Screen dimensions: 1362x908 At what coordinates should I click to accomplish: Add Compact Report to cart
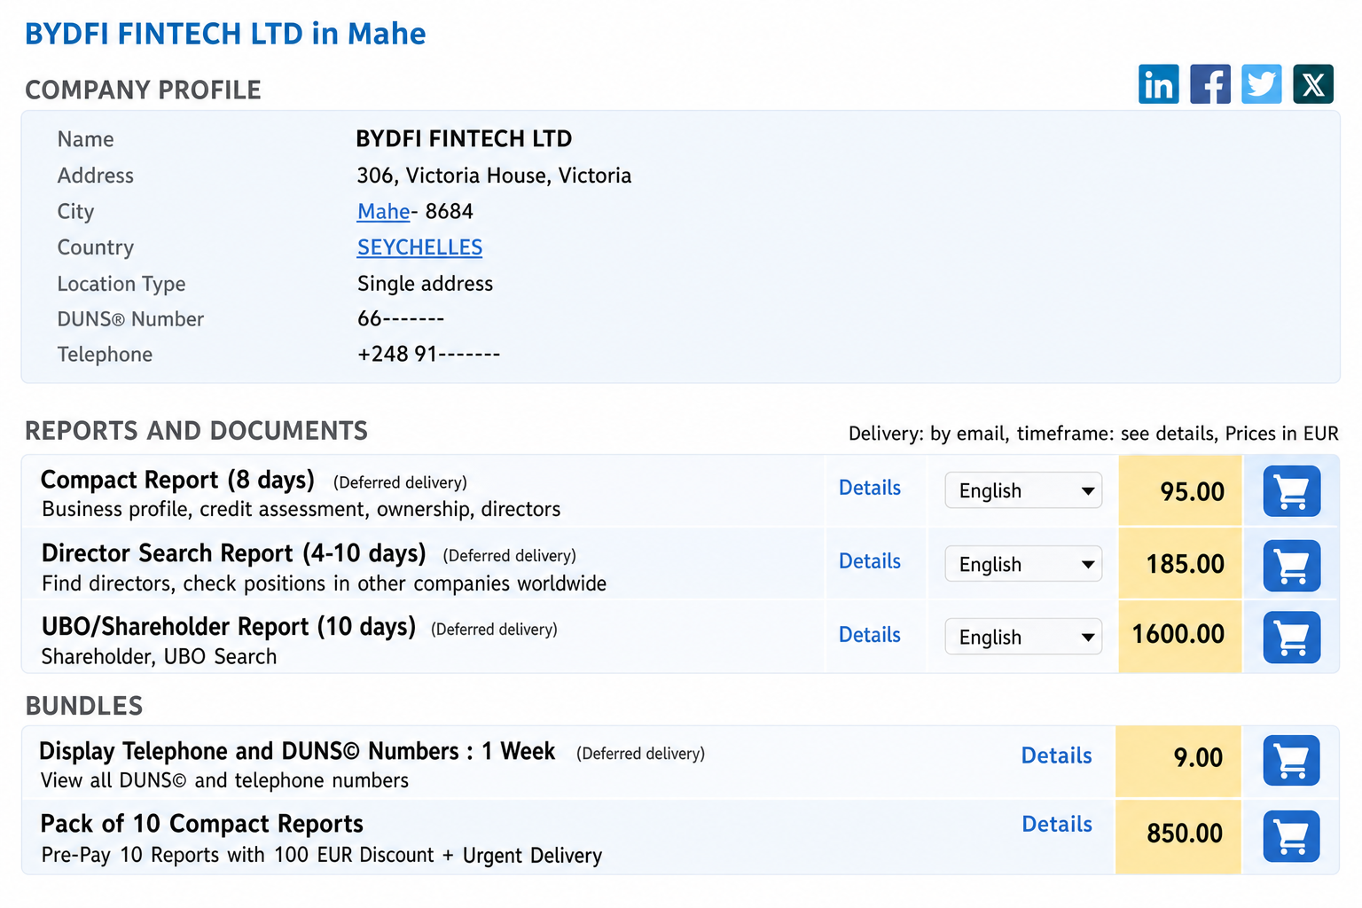pyautogui.click(x=1291, y=491)
